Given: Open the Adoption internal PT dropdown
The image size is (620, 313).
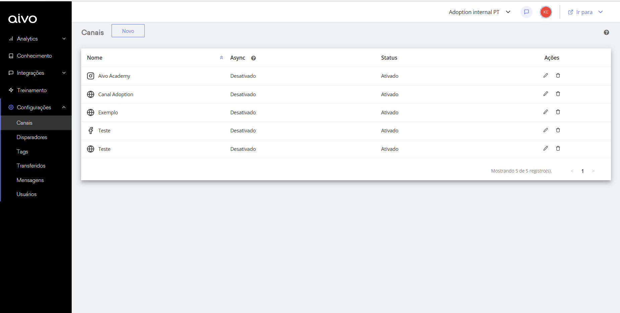Looking at the screenshot, I should tap(479, 12).
